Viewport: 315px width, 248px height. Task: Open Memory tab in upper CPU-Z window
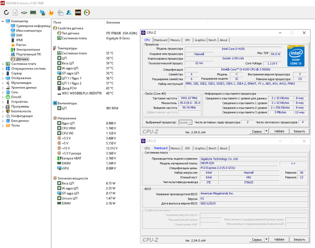175,40
